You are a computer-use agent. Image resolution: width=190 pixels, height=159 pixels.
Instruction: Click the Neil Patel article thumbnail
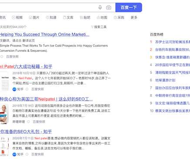click(5, 82)
